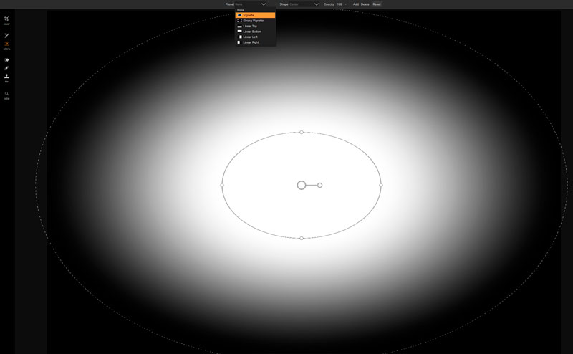This screenshot has width=573, height=354.
Task: Click the Reset button
Action: [x=376, y=4]
